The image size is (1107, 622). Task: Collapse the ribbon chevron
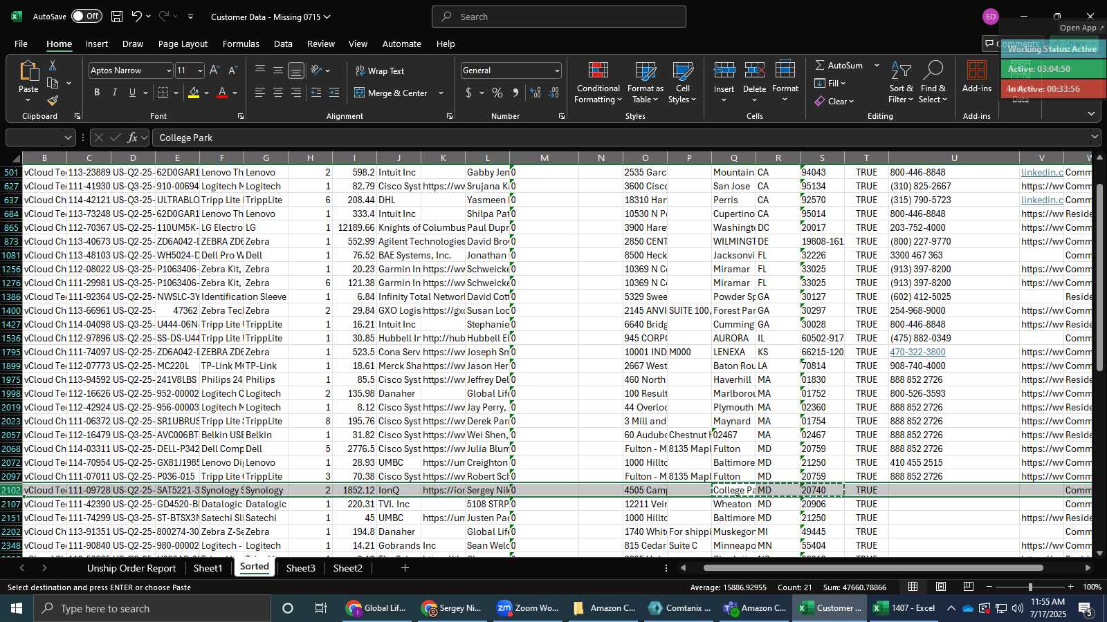pyautogui.click(x=1091, y=113)
